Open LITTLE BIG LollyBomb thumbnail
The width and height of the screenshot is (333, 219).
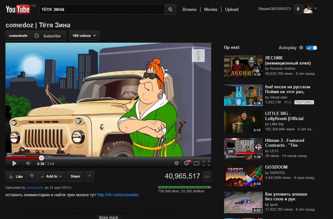coord(243,122)
